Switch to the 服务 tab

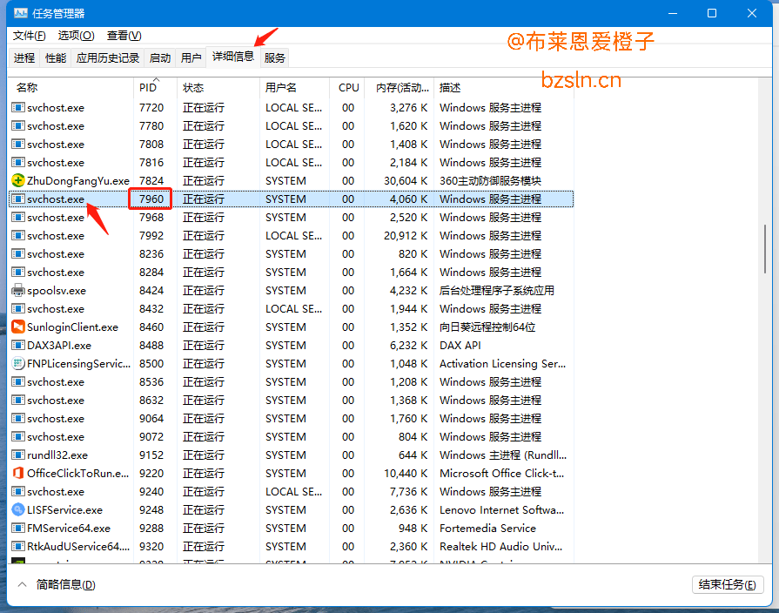click(274, 58)
